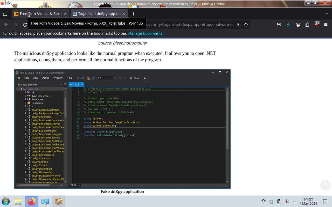The image size is (332, 207).
Task: Go back one page
Action: (x=6, y=25)
